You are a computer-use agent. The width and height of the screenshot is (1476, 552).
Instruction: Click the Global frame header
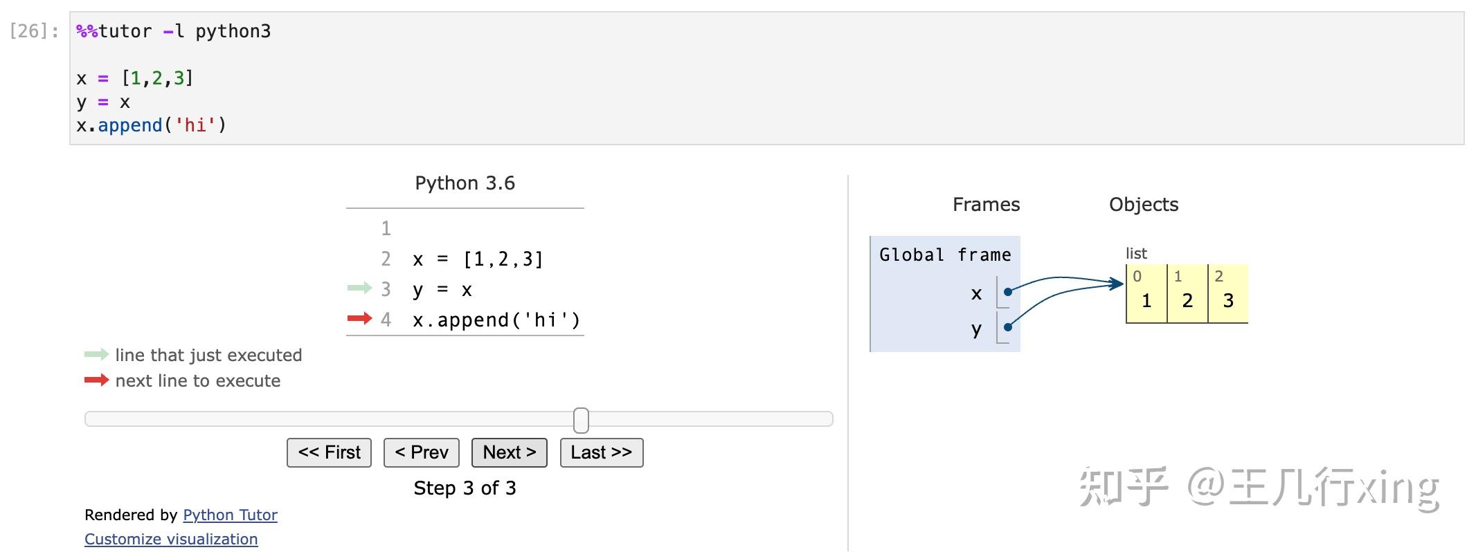(944, 255)
